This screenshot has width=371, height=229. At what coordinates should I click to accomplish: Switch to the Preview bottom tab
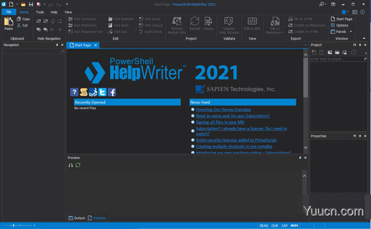pyautogui.click(x=96, y=218)
